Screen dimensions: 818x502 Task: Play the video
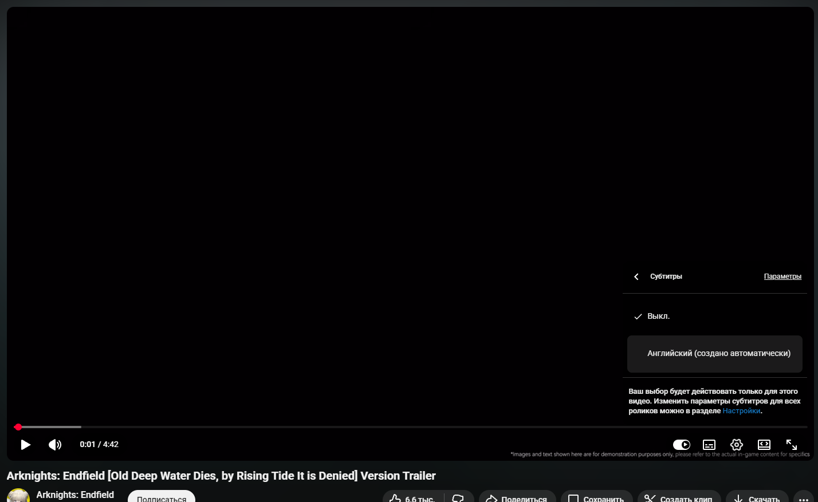[25, 445]
